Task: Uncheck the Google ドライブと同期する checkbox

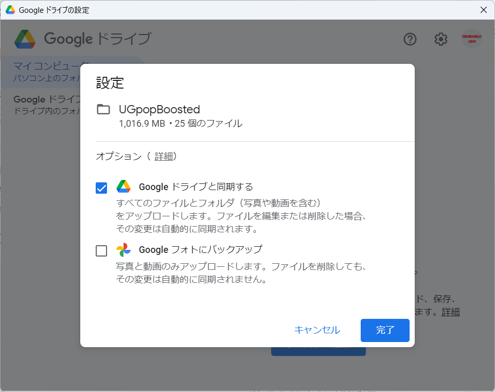Action: click(101, 188)
